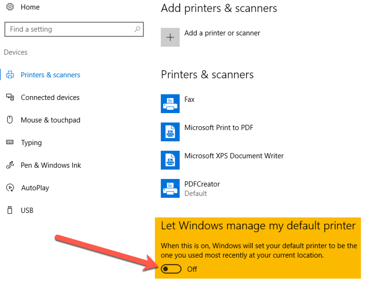Click the USB icon in sidebar
373x285 pixels.
pyautogui.click(x=9, y=210)
